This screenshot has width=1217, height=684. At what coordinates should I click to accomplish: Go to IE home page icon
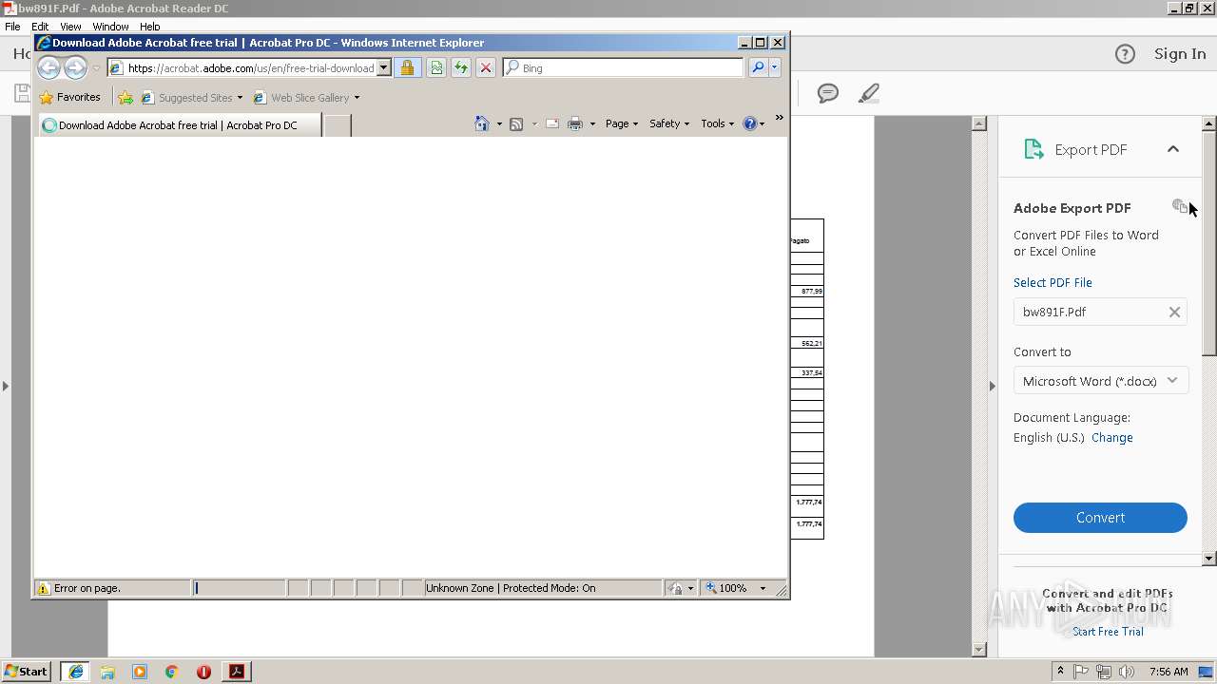pos(481,123)
